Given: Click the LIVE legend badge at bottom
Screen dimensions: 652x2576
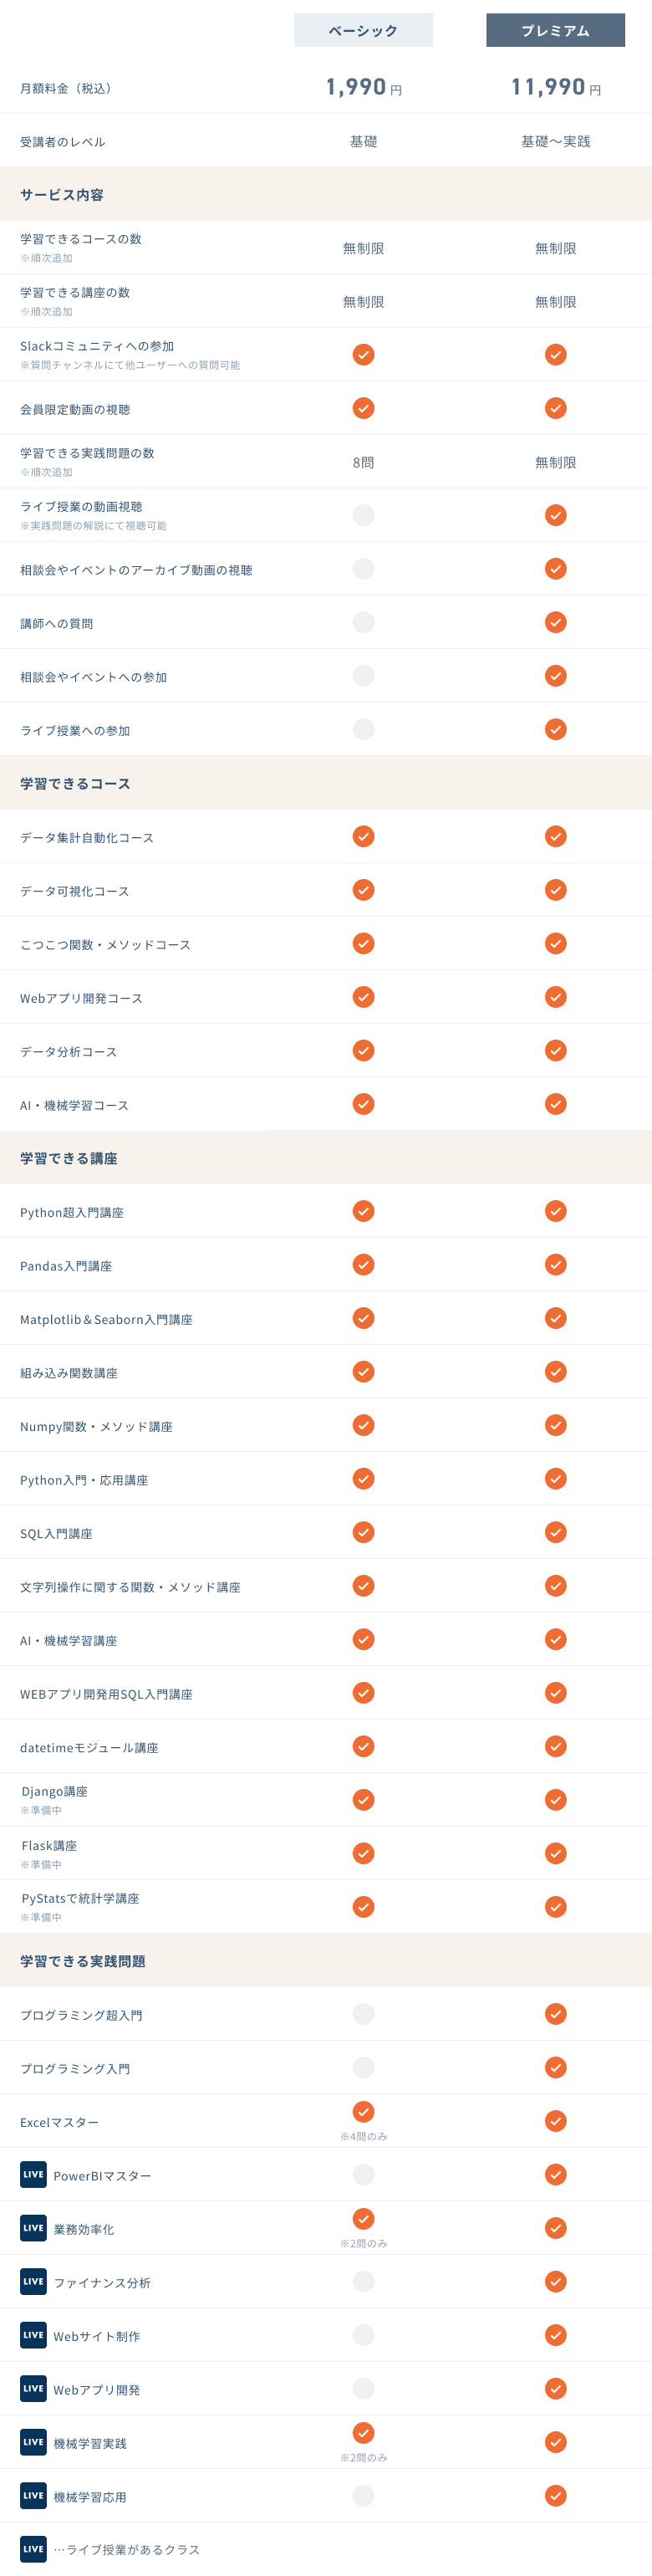Looking at the screenshot, I should coord(33,2548).
